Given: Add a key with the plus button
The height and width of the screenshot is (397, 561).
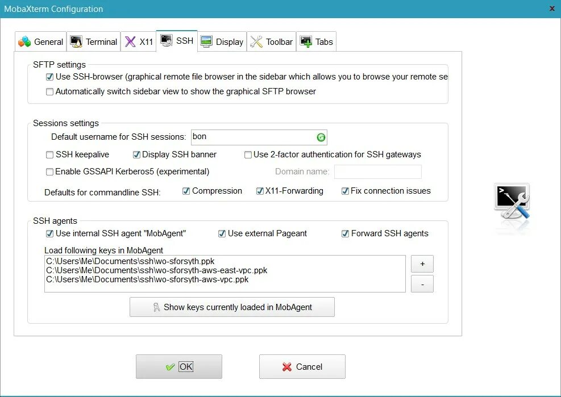Looking at the screenshot, I should tap(422, 264).
